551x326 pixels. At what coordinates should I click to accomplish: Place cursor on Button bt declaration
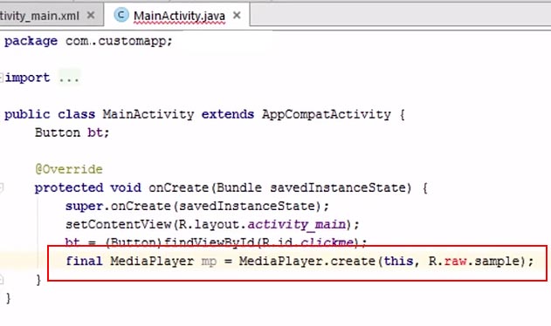72,132
